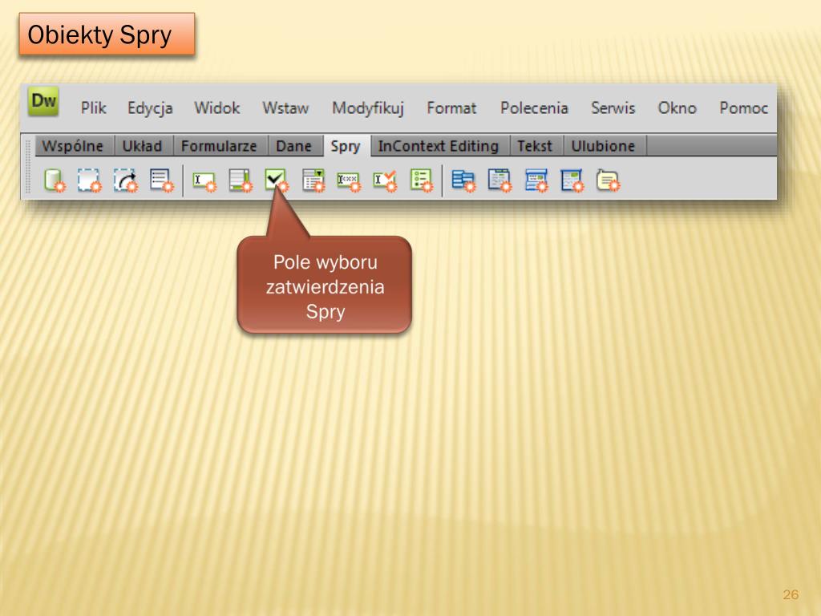This screenshot has width=821, height=616.
Task: Insert a Spry Accordion widget
Action: pos(536,180)
